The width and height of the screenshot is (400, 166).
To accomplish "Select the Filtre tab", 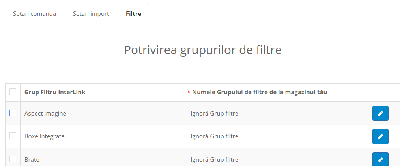I will 133,14.
